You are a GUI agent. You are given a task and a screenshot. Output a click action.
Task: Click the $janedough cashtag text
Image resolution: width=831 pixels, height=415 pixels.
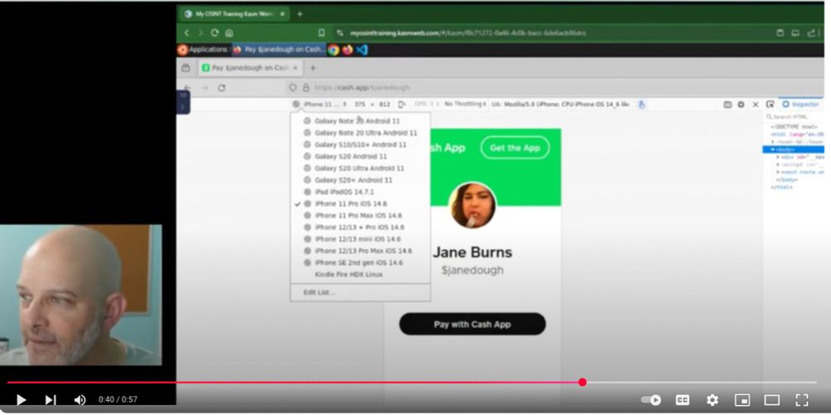coord(472,270)
